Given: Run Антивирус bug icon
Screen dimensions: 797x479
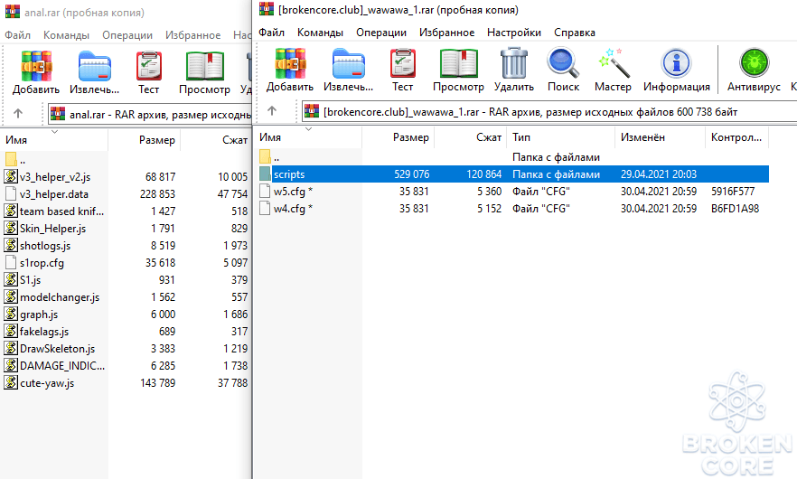Looking at the screenshot, I should [754, 63].
